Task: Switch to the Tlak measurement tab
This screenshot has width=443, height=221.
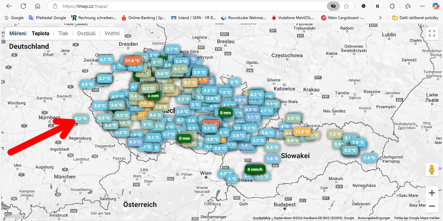Action: (63, 33)
